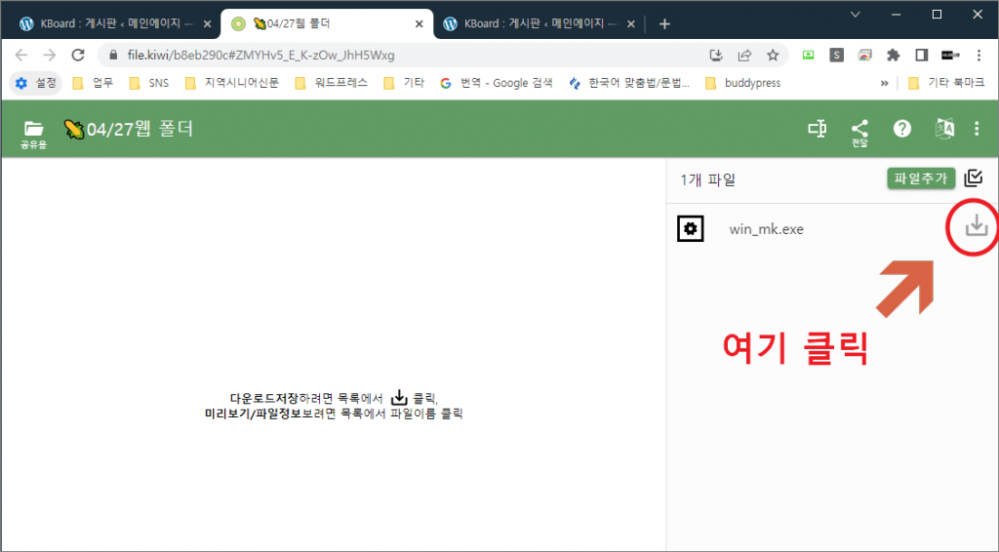Screen dimensions: 999x552
Task: Click the share 전달 icon
Action: (859, 133)
